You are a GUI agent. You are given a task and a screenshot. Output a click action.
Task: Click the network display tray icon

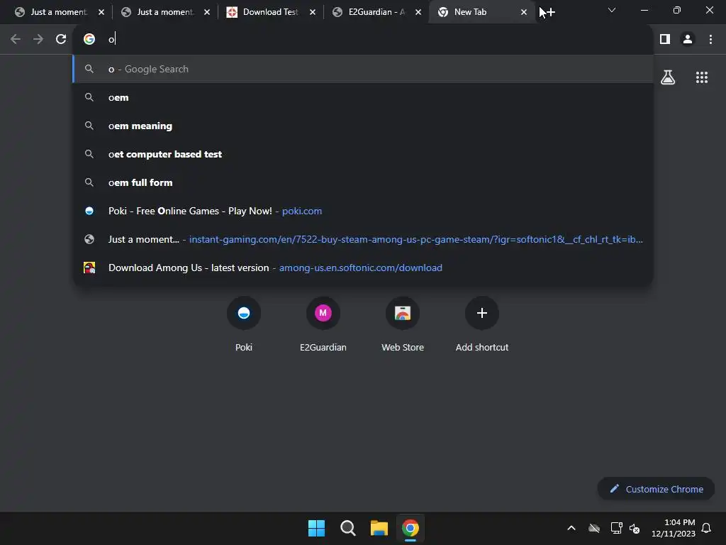[616, 528]
